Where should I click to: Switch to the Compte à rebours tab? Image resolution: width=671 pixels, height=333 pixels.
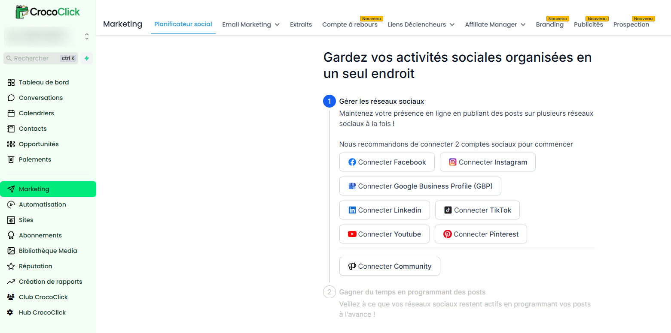[350, 24]
